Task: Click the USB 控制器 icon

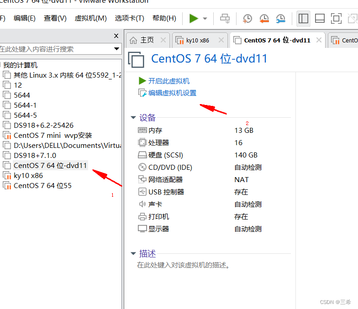Action: (142, 192)
